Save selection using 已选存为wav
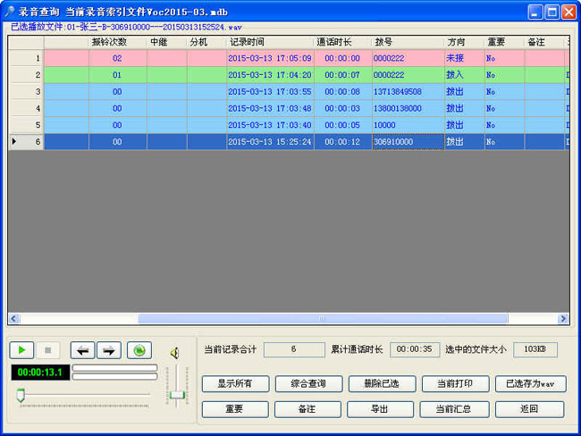581x436 pixels. [529, 384]
